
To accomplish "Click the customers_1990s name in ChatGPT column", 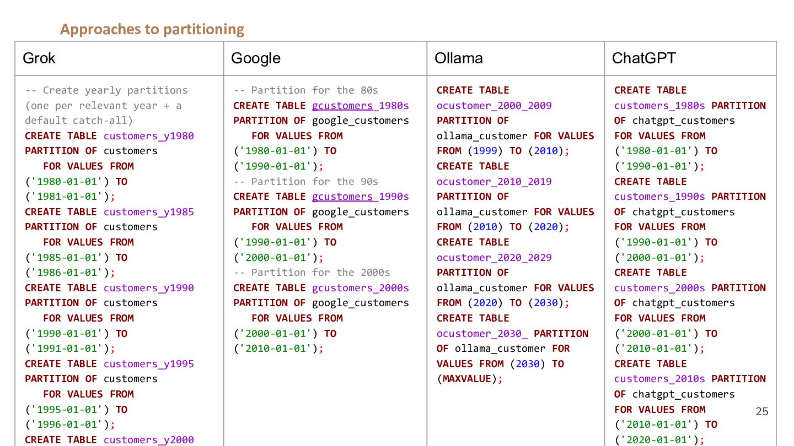I will [x=659, y=197].
